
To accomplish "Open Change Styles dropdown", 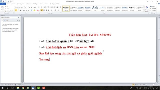I will (147, 9).
